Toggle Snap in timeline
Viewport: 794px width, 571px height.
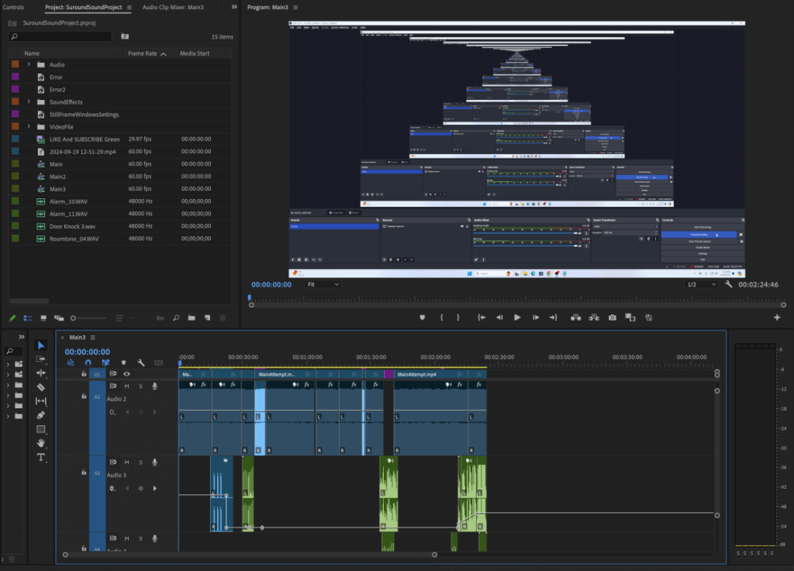pos(88,363)
